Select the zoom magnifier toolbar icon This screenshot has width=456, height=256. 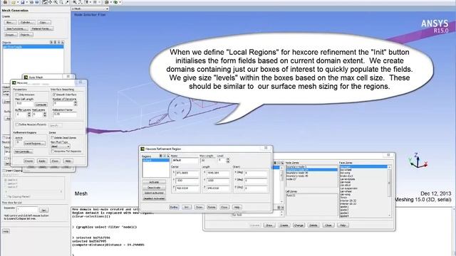tap(56, 2)
